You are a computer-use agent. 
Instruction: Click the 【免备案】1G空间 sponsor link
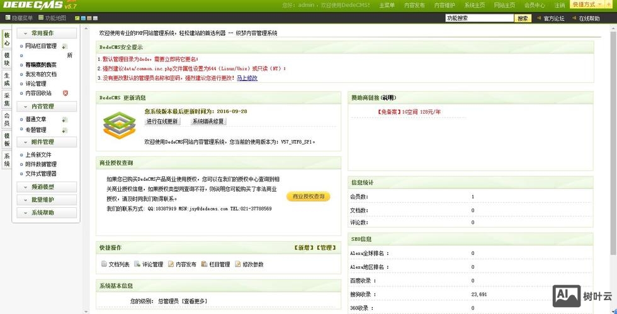coord(409,112)
